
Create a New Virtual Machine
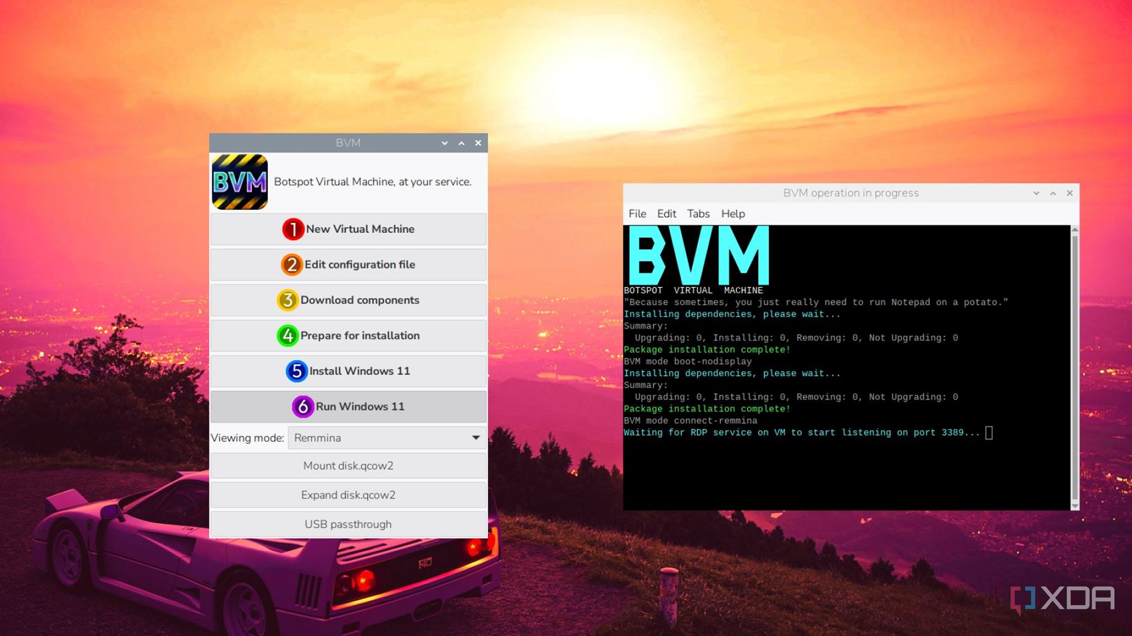(x=348, y=229)
